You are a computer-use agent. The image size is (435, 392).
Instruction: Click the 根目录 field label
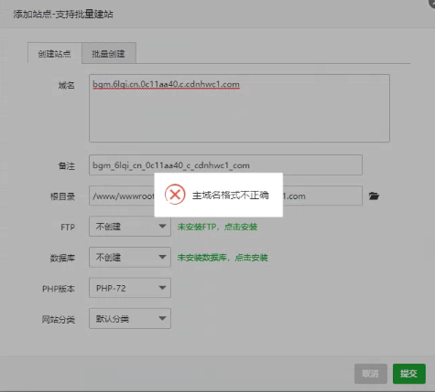(62, 196)
